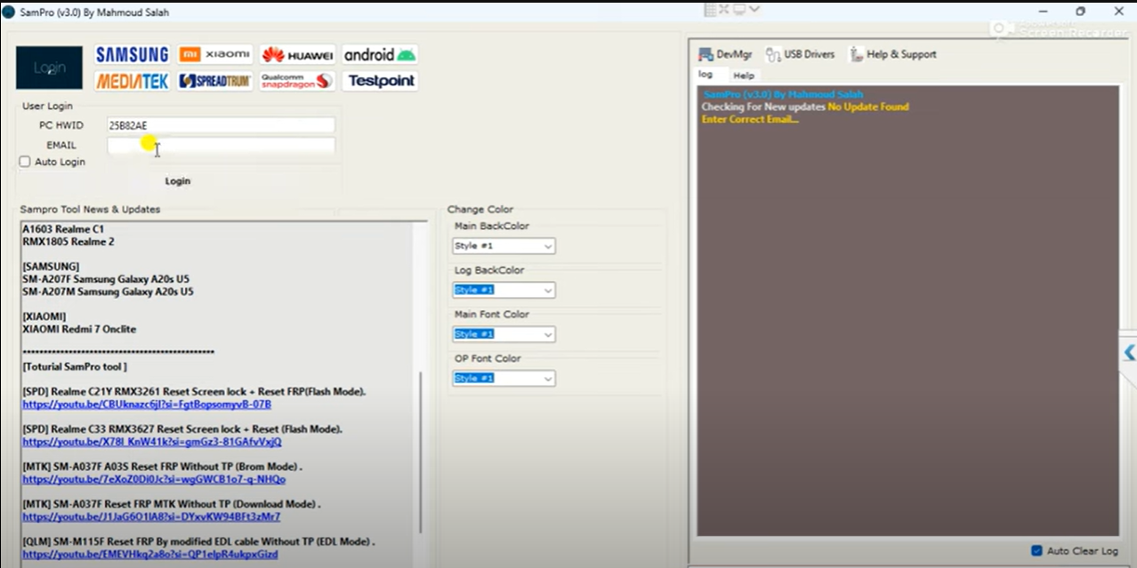Select the text 'RMX1805 Realme 2'

[69, 242]
